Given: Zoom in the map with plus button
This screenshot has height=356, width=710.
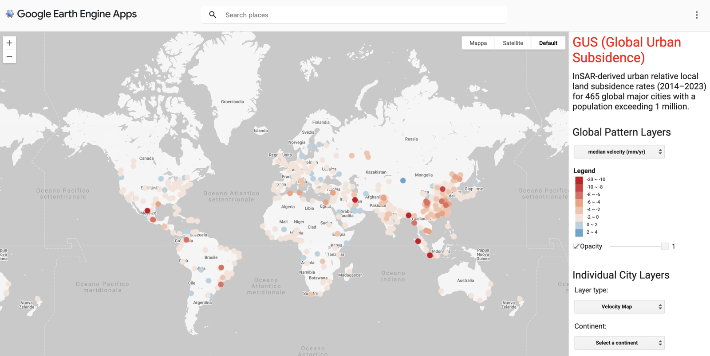Looking at the screenshot, I should 9,43.
